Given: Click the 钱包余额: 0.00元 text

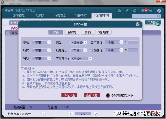Looking at the screenshot, I should (x=19, y=114).
